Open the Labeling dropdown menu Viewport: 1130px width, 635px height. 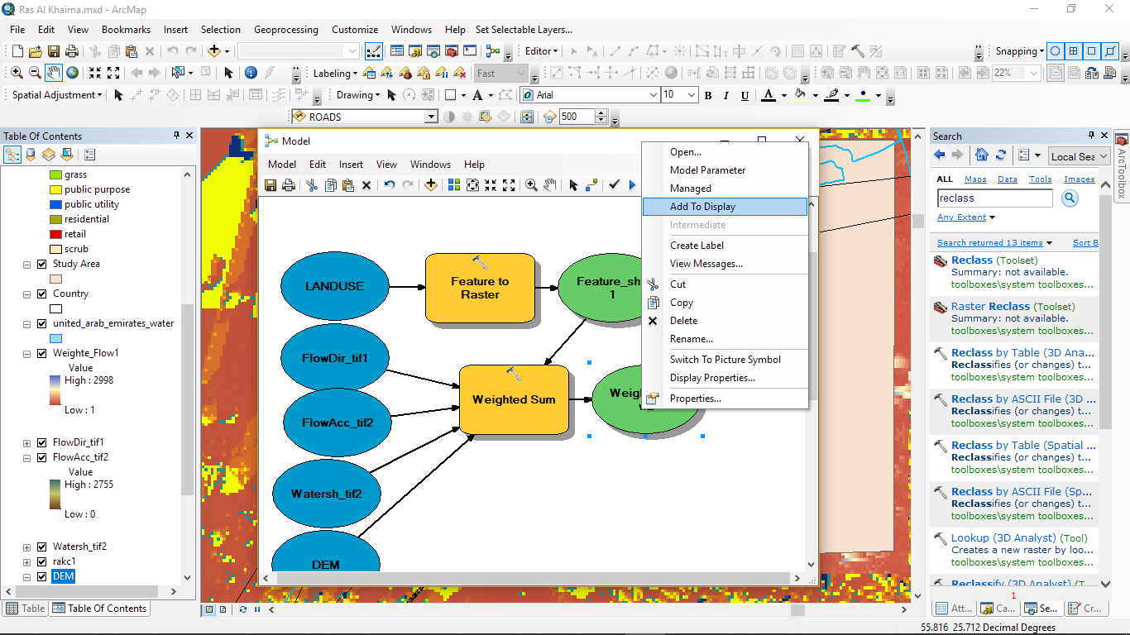335,73
